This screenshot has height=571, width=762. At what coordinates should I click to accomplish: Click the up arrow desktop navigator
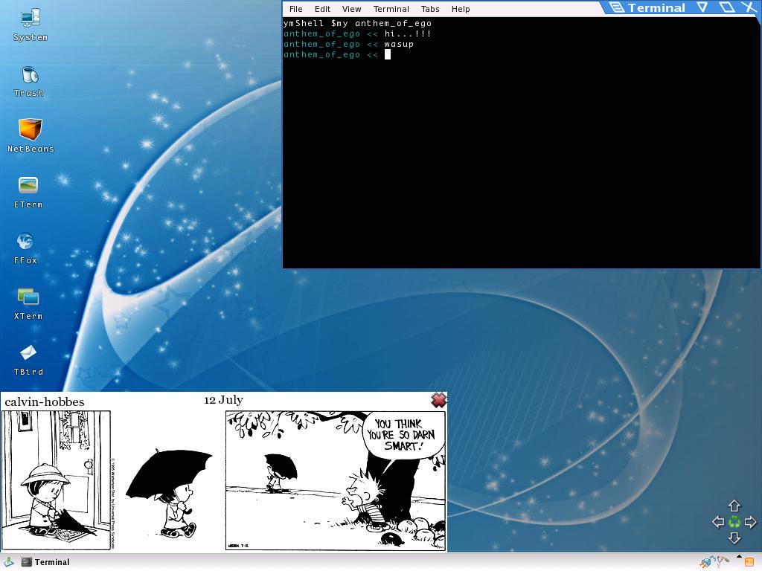coord(734,506)
